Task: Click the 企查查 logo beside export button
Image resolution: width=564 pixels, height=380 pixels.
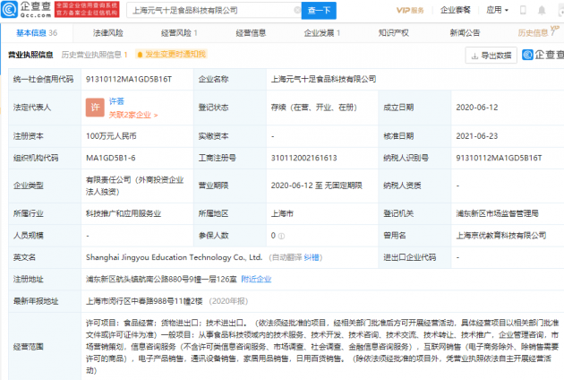Action: coord(543,55)
